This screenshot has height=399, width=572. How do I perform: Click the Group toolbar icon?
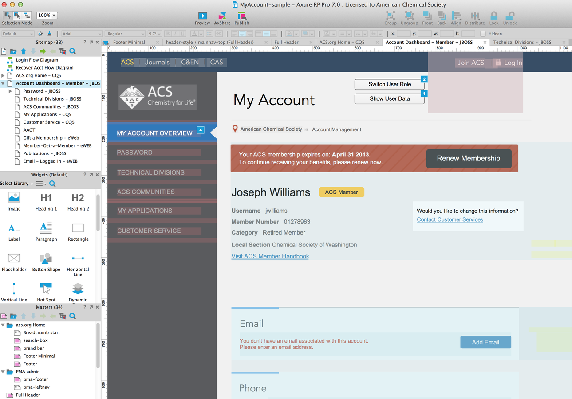click(x=391, y=16)
